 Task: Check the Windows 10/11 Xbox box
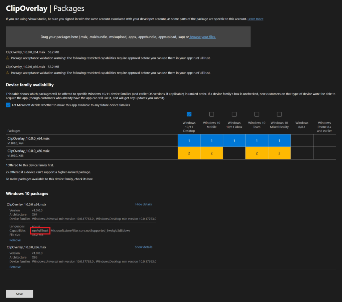tap(234, 114)
